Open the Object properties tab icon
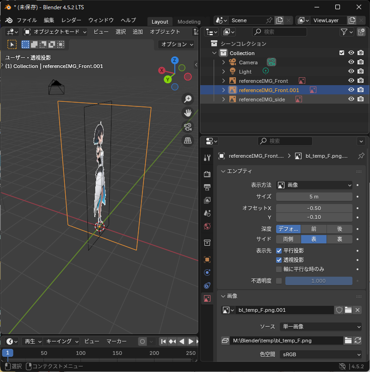Viewport: 370px width, 372px height. click(x=207, y=260)
